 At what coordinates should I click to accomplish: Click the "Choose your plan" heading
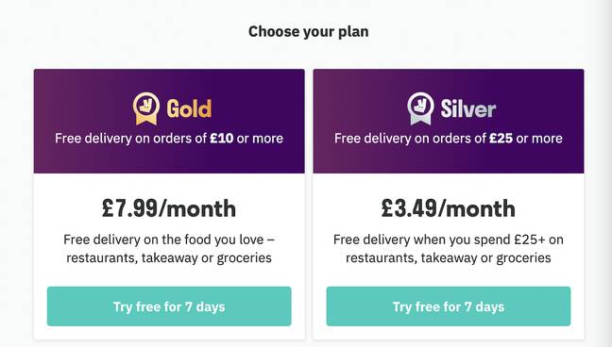[308, 31]
